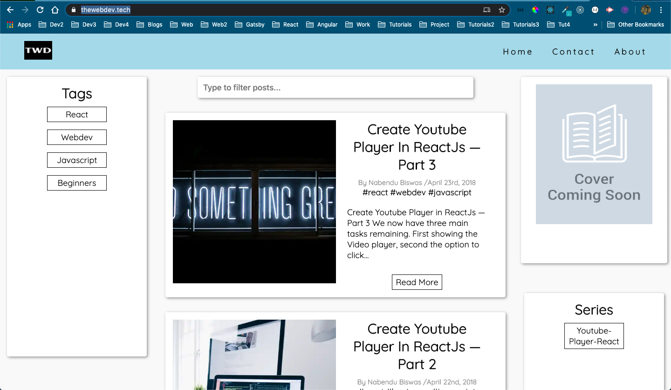
Task: Click 'By Nabendu Biswas /April 23rd, 2018' byline
Action: (417, 183)
